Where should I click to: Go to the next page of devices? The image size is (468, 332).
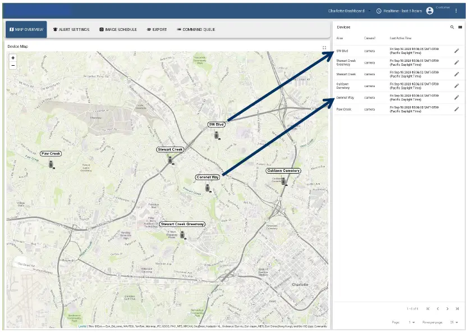point(447,308)
